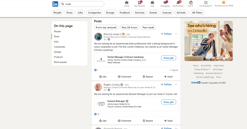
Task: Follow the Human Resources Hotelier poster
Action: point(166,34)
